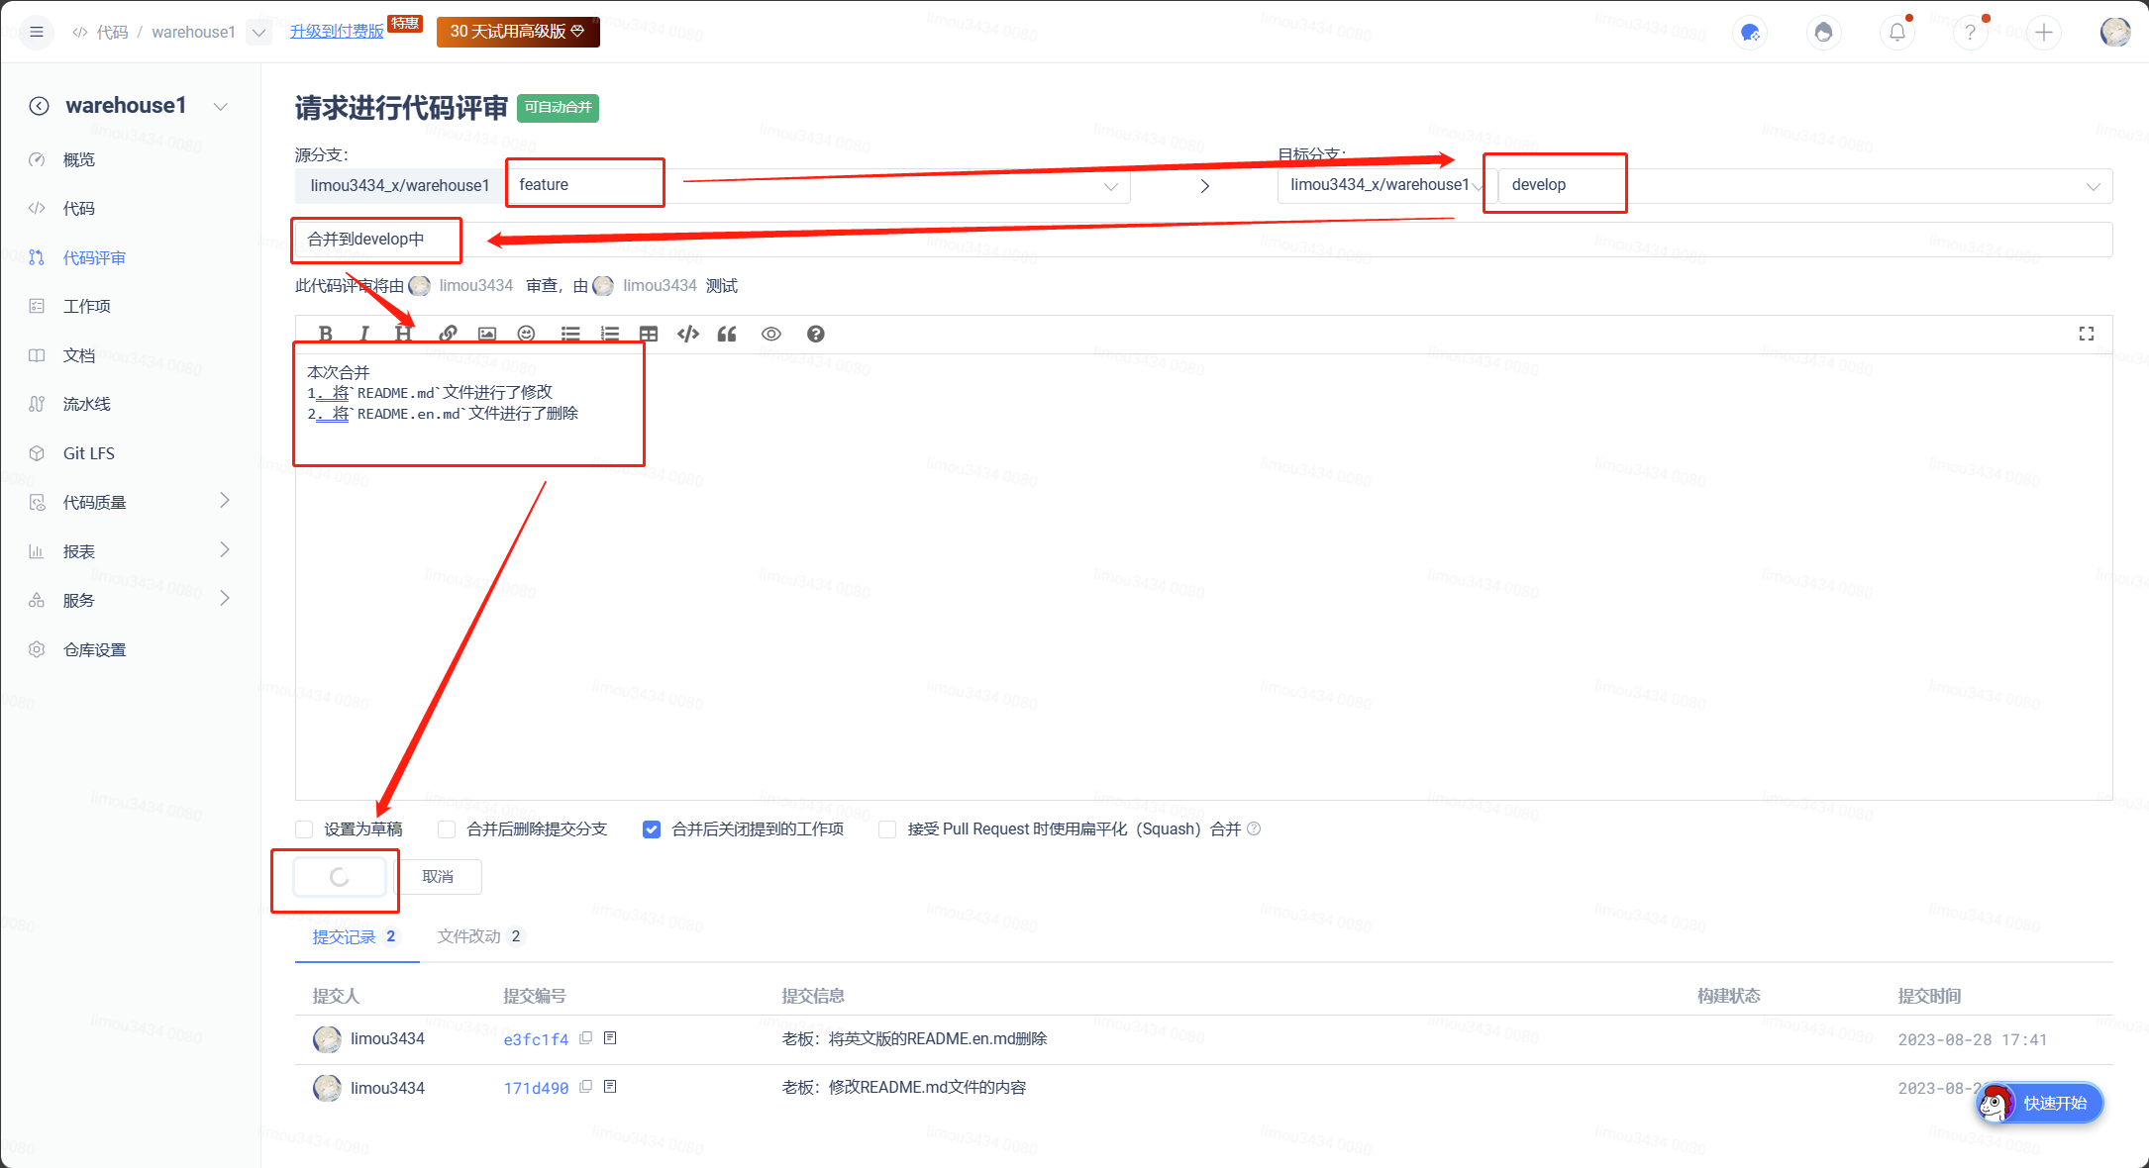Open commit e3fc1f4 link
The width and height of the screenshot is (2149, 1168).
536,1039
